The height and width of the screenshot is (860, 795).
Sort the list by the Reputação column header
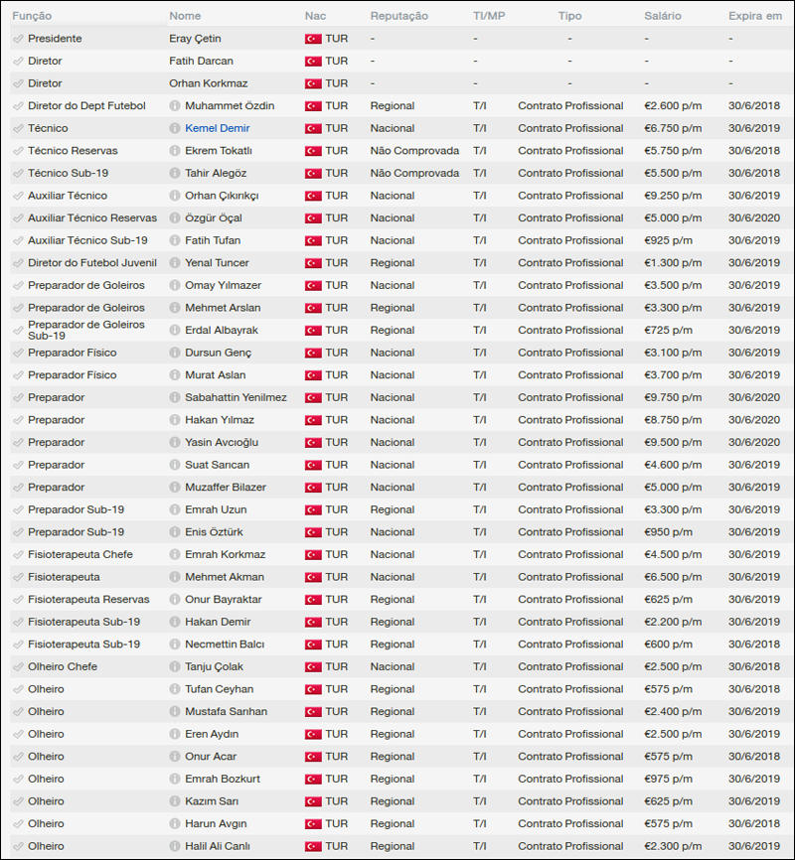398,16
